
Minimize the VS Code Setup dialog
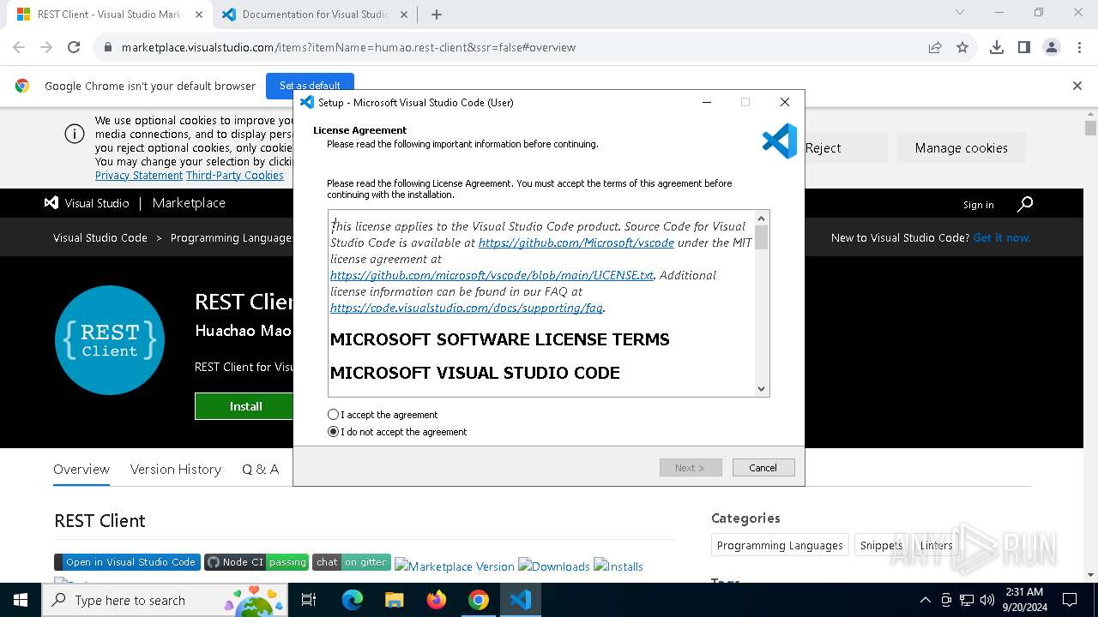[707, 102]
